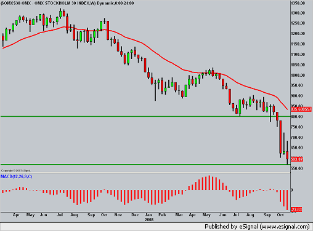This screenshot has width=313, height=231.
Task: Click the 950.00 price axis label
Action: pyautogui.click(x=297, y=85)
